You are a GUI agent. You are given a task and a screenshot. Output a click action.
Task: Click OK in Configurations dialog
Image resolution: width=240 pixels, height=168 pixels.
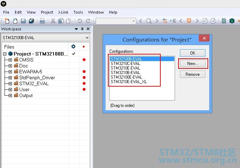tap(192, 53)
